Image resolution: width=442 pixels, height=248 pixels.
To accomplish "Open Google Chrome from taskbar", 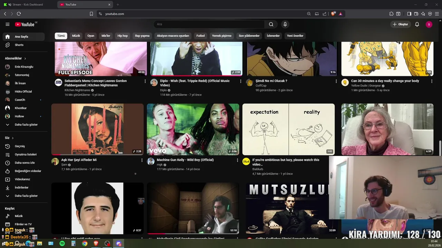I will click(85, 244).
